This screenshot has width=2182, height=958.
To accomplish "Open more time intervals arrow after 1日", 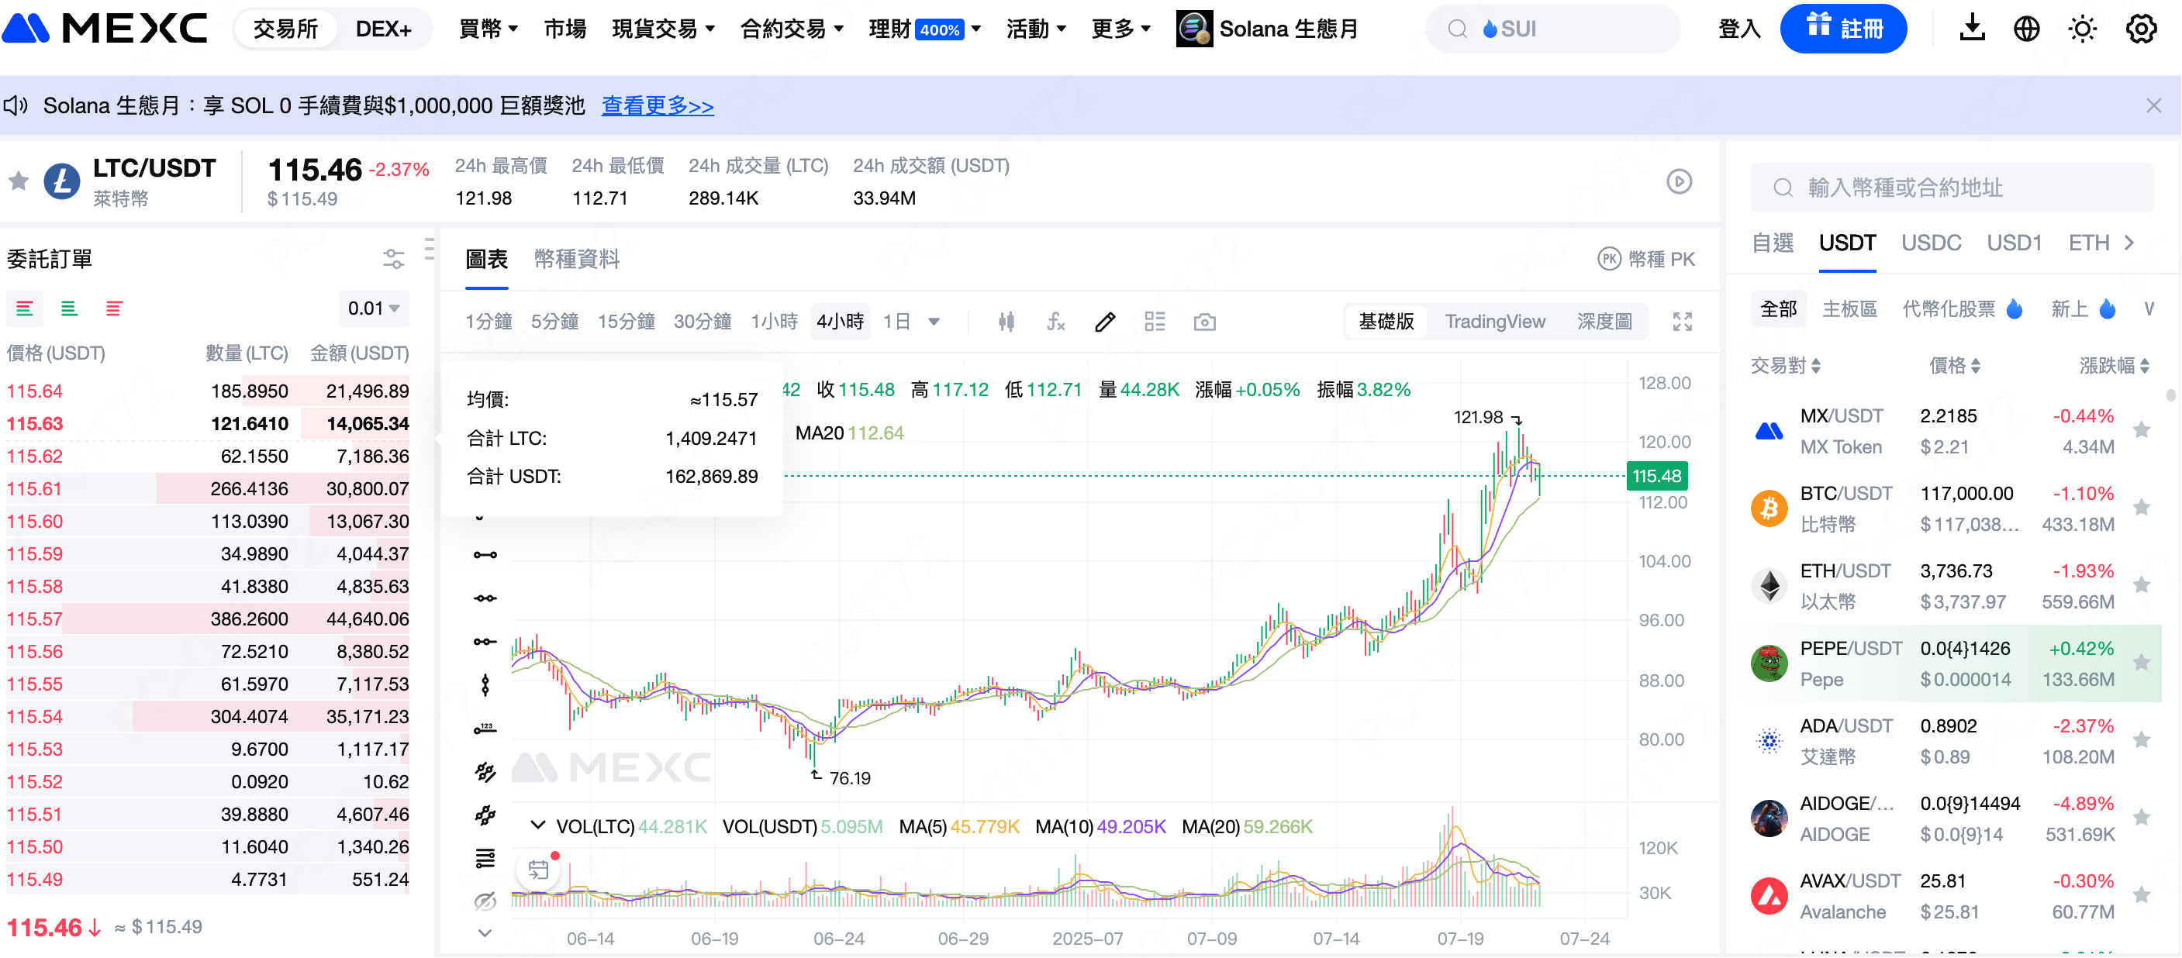I will pos(934,322).
